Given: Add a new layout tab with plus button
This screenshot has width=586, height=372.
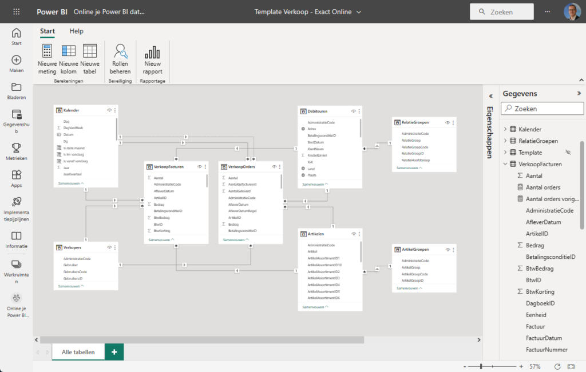Looking at the screenshot, I should pyautogui.click(x=114, y=352).
